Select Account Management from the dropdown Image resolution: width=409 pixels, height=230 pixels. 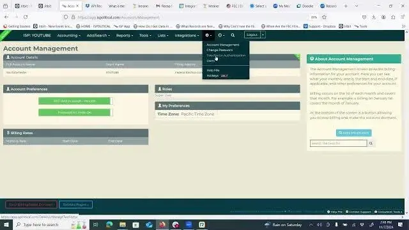point(223,45)
